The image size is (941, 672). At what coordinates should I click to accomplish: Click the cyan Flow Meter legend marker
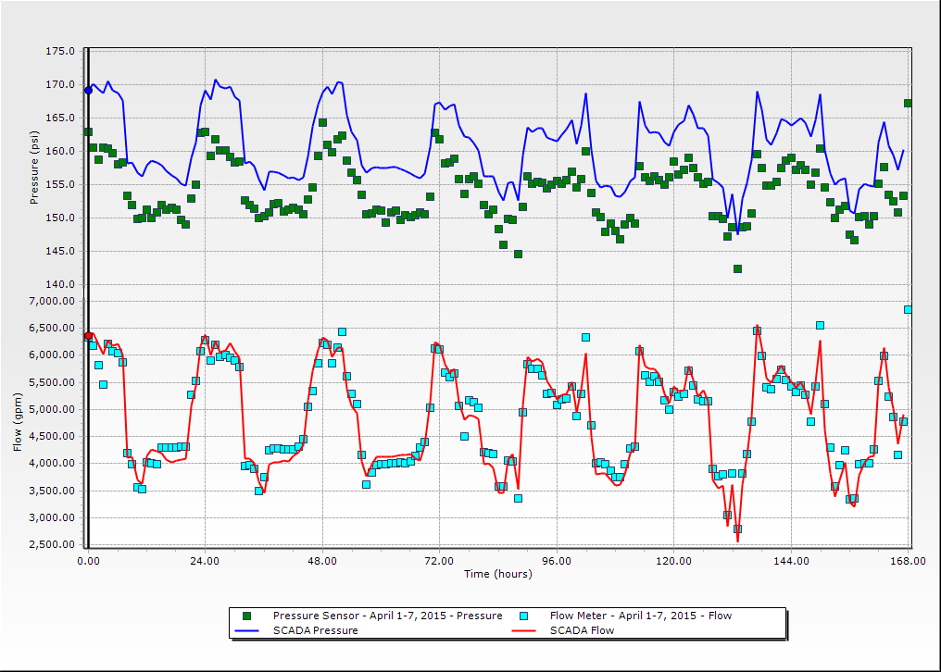pos(523,616)
